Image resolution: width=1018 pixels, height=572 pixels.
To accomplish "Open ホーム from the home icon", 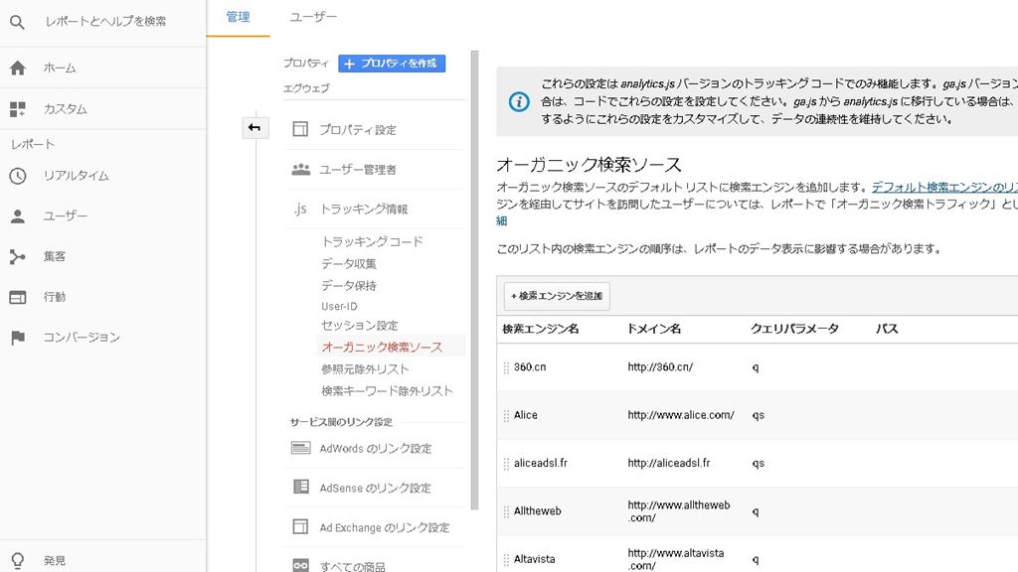I will [x=17, y=69].
